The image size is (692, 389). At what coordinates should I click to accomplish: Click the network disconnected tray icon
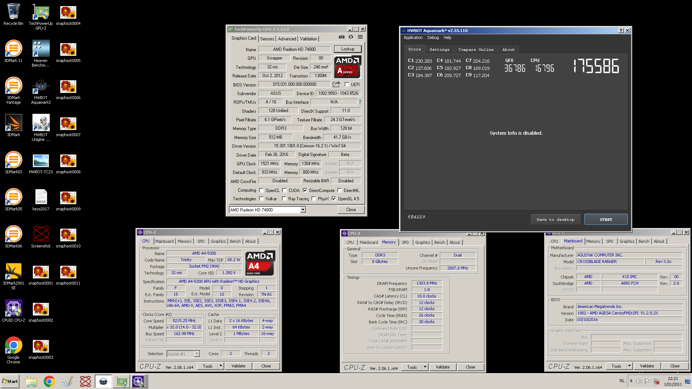pyautogui.click(x=656, y=381)
